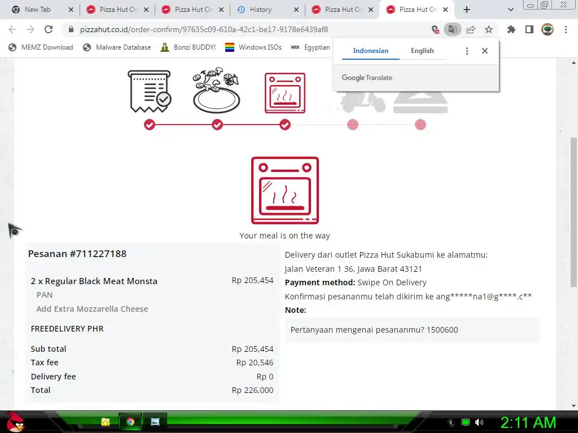Open the Chrome profile avatar

pyautogui.click(x=548, y=29)
